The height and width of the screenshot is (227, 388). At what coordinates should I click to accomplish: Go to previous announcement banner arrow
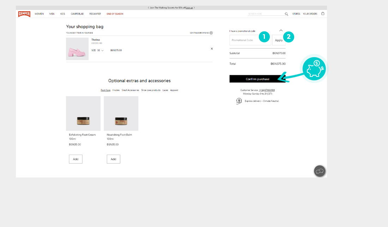tap(148, 8)
